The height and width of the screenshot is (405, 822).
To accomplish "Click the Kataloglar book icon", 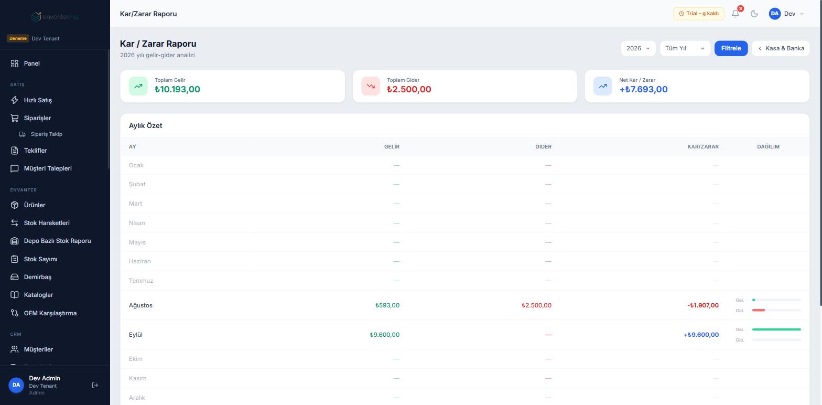I will click(x=15, y=295).
